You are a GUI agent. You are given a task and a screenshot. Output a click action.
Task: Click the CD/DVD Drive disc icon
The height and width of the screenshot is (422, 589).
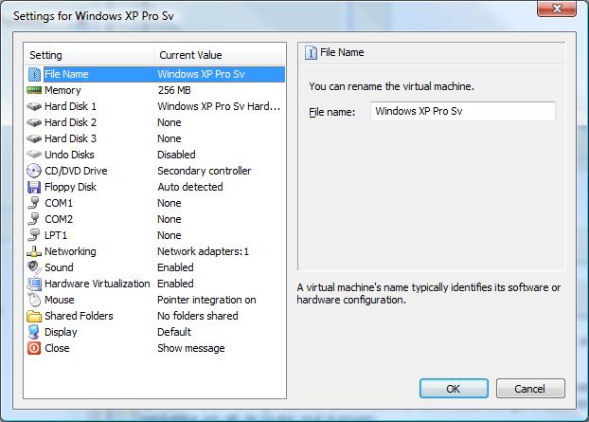34,171
